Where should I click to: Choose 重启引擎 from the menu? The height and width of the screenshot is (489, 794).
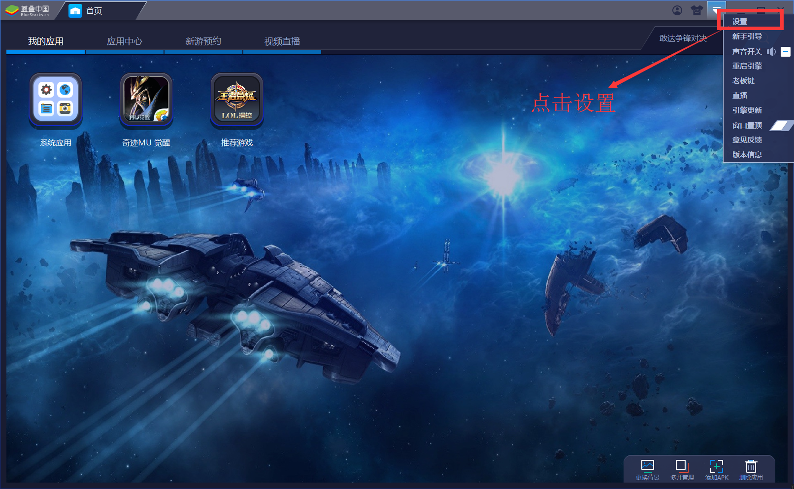(747, 66)
